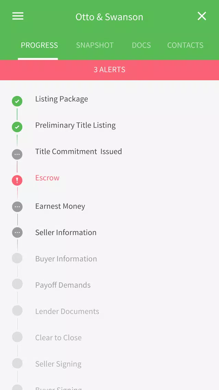
Task: Open the Escrow step
Action: coord(47,178)
